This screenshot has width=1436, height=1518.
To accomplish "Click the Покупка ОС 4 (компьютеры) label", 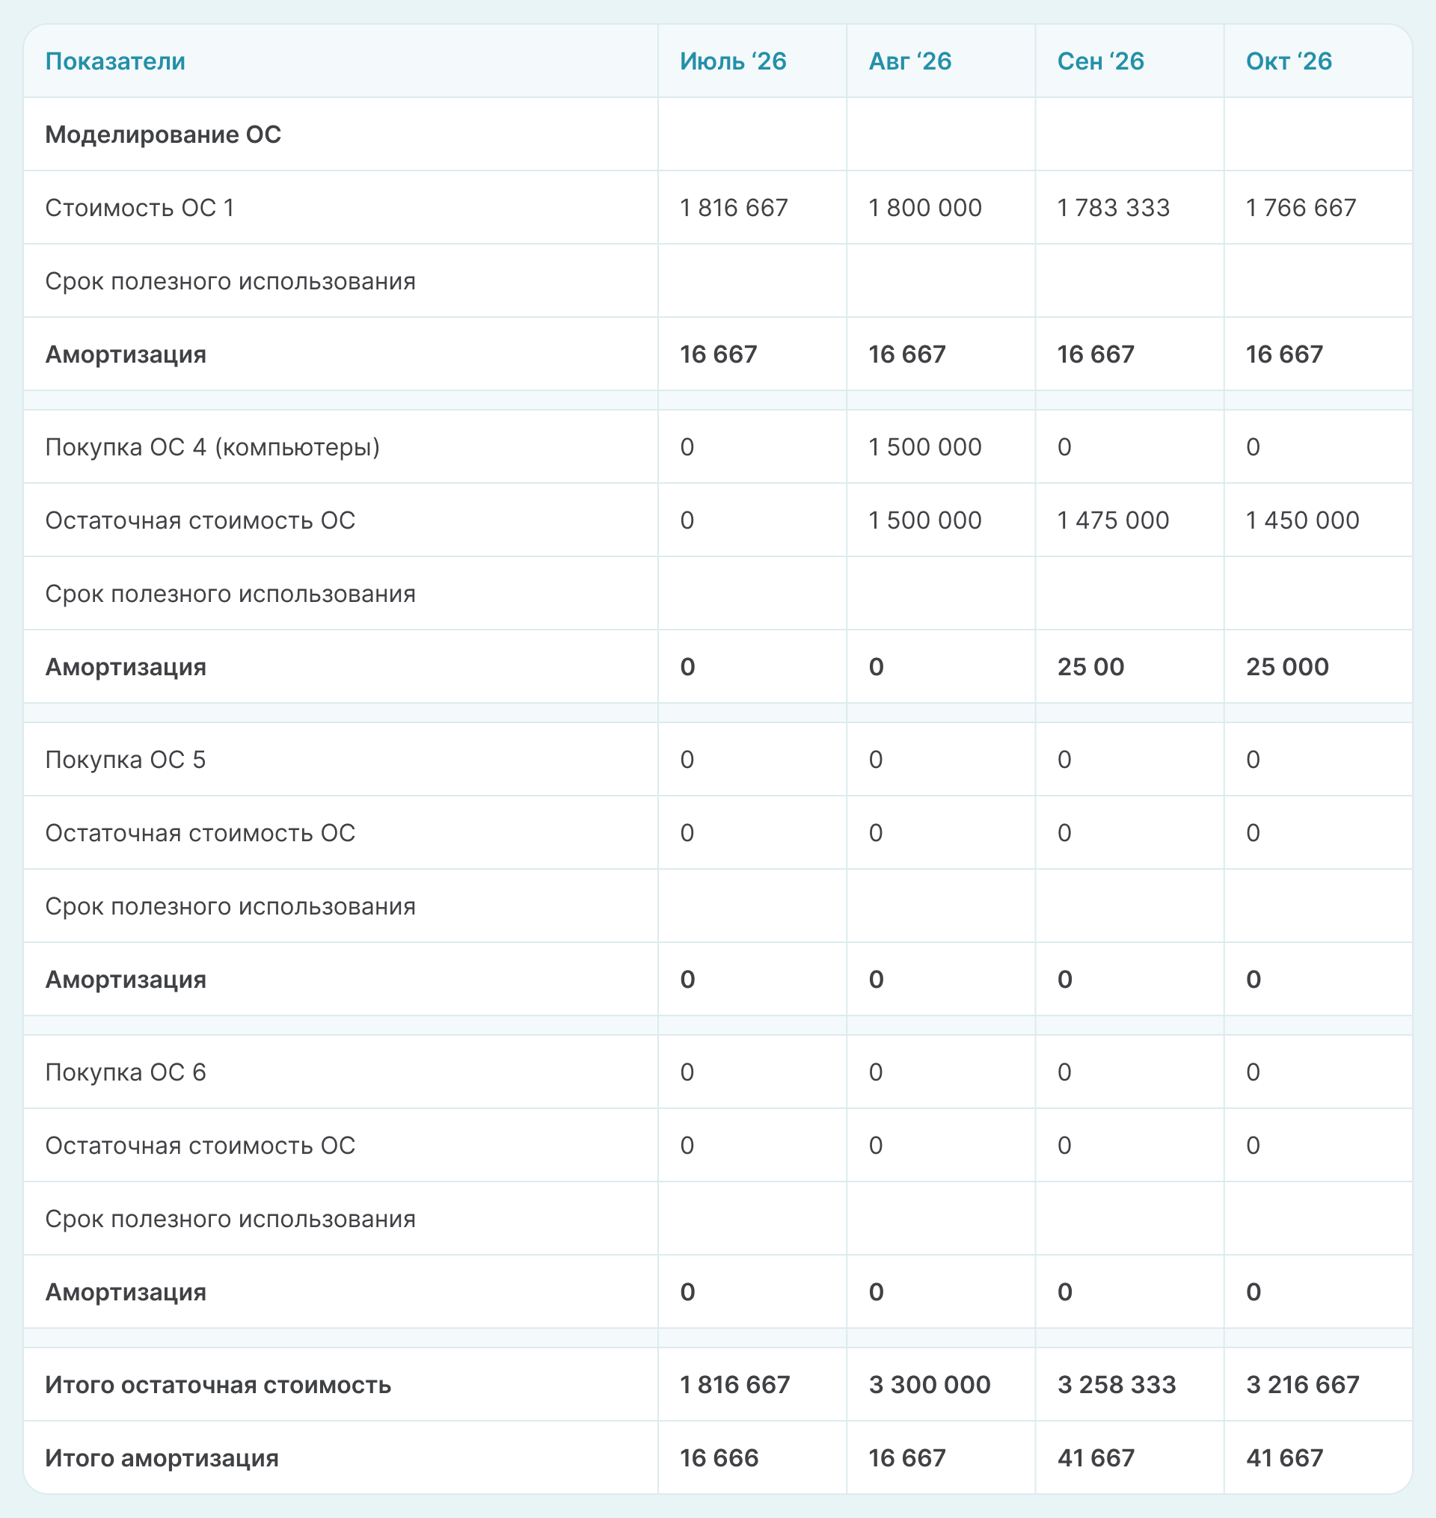I will [x=212, y=447].
